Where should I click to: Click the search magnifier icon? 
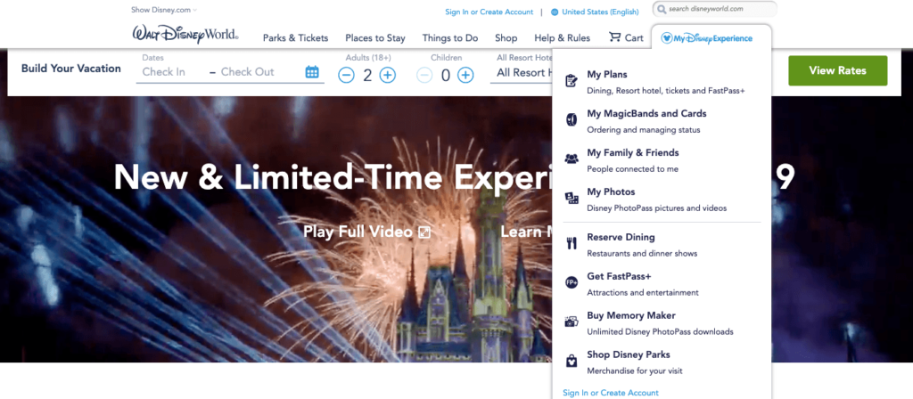662,9
